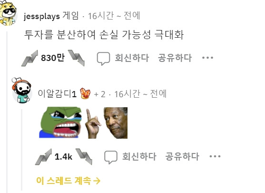Open the jessplays username profile
The width and height of the screenshot is (265, 193).
(42, 16)
